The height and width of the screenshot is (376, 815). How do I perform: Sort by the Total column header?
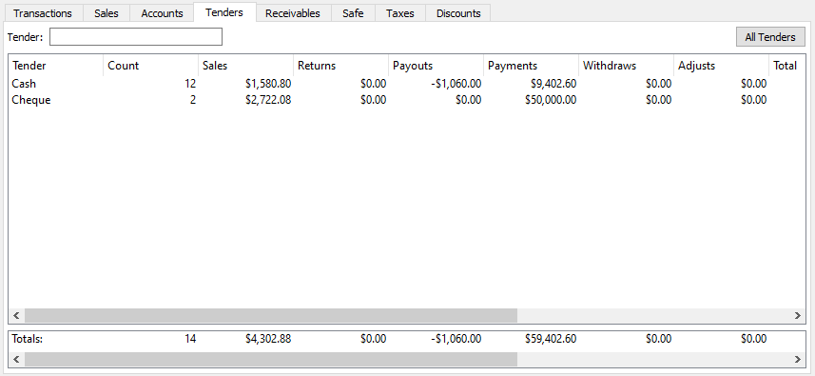pos(786,66)
